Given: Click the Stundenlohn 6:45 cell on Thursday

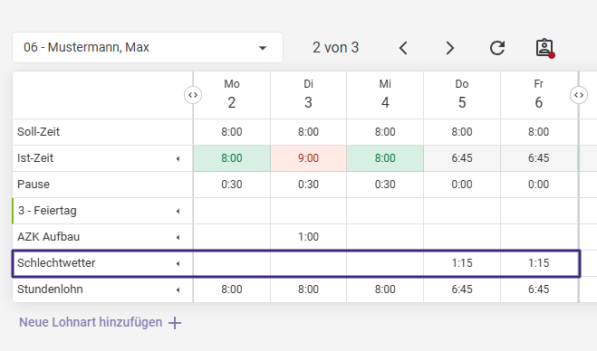Looking at the screenshot, I should (462, 289).
